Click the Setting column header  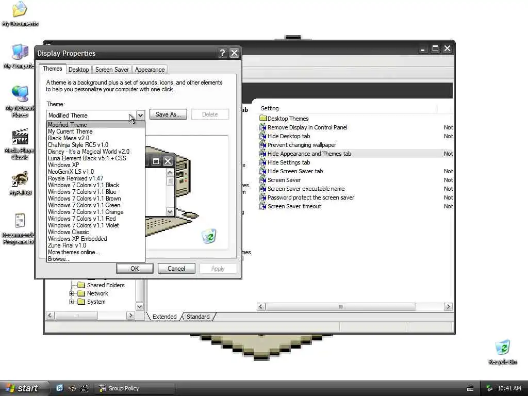(x=347, y=108)
